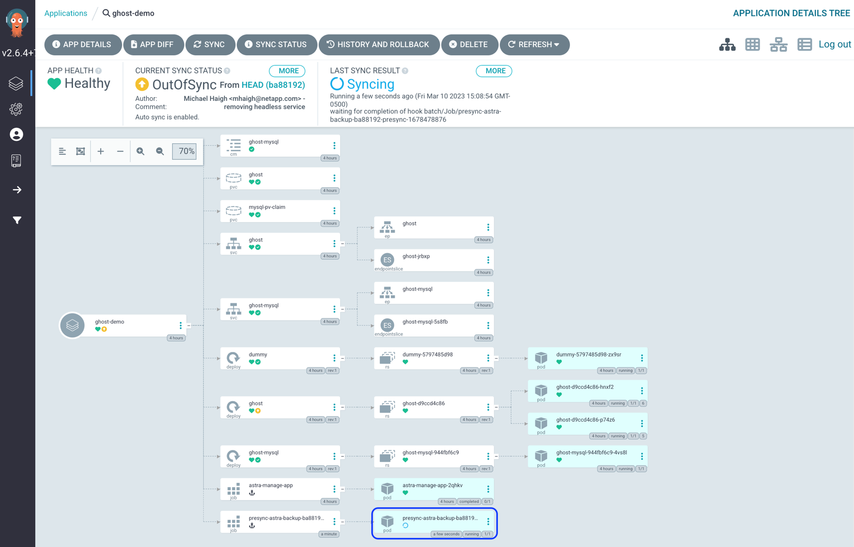
Task: Open the presync-astra-backup pod kebab menu
Action: [488, 522]
